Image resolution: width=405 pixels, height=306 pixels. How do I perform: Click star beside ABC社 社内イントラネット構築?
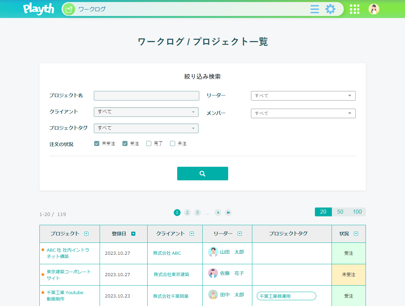coord(43,250)
